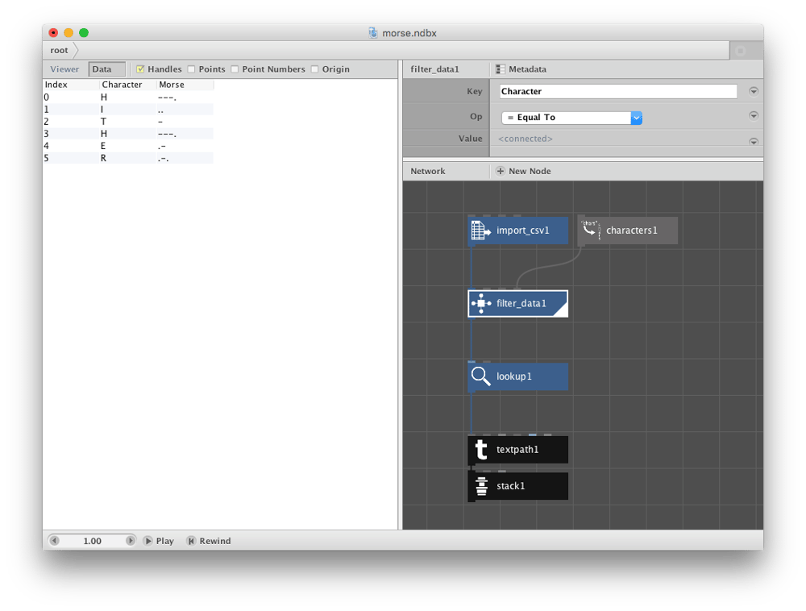806x611 pixels.
Task: Click the filter_data1 node filter icon
Action: tap(480, 303)
